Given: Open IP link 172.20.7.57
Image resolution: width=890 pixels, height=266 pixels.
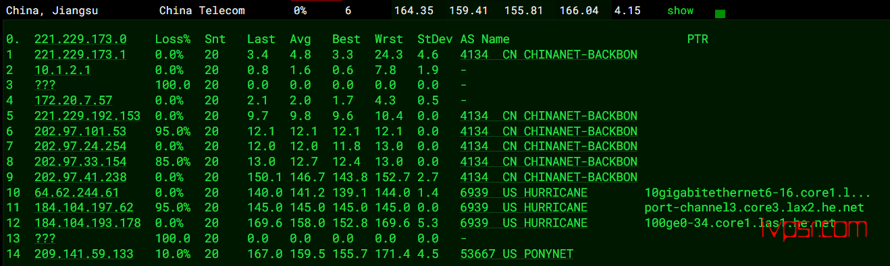Looking at the screenshot, I should [x=73, y=100].
